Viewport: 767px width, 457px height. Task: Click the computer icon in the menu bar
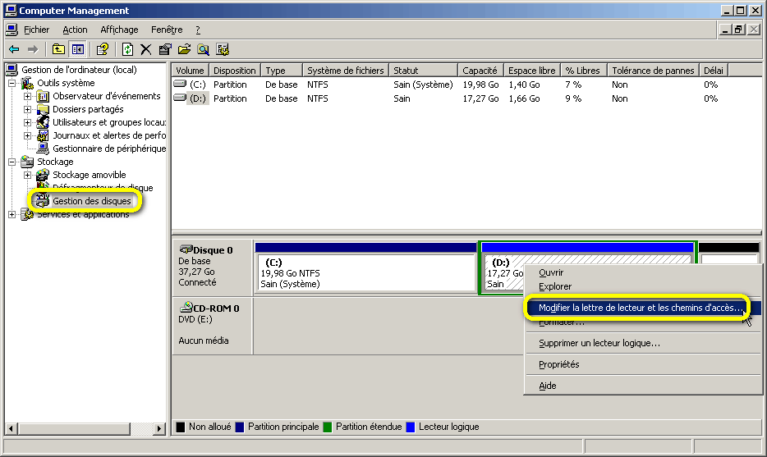click(11, 30)
